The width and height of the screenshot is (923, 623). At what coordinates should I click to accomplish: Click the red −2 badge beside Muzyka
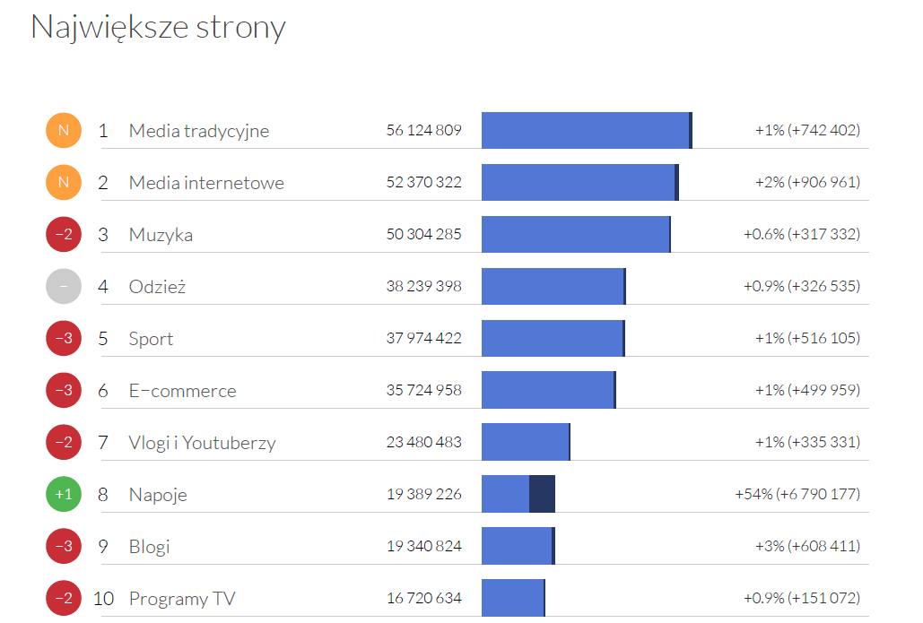click(x=64, y=235)
